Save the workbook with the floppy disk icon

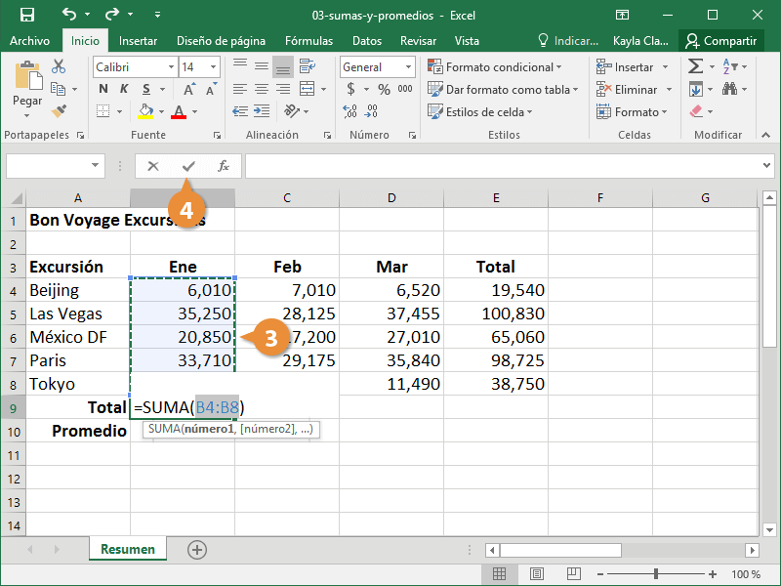[x=26, y=15]
